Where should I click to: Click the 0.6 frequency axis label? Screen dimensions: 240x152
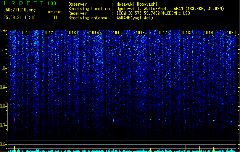coord(3,144)
